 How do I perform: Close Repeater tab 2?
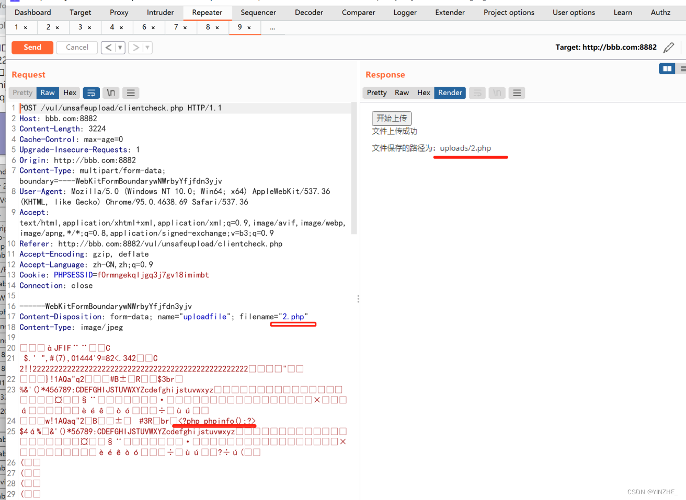57,28
